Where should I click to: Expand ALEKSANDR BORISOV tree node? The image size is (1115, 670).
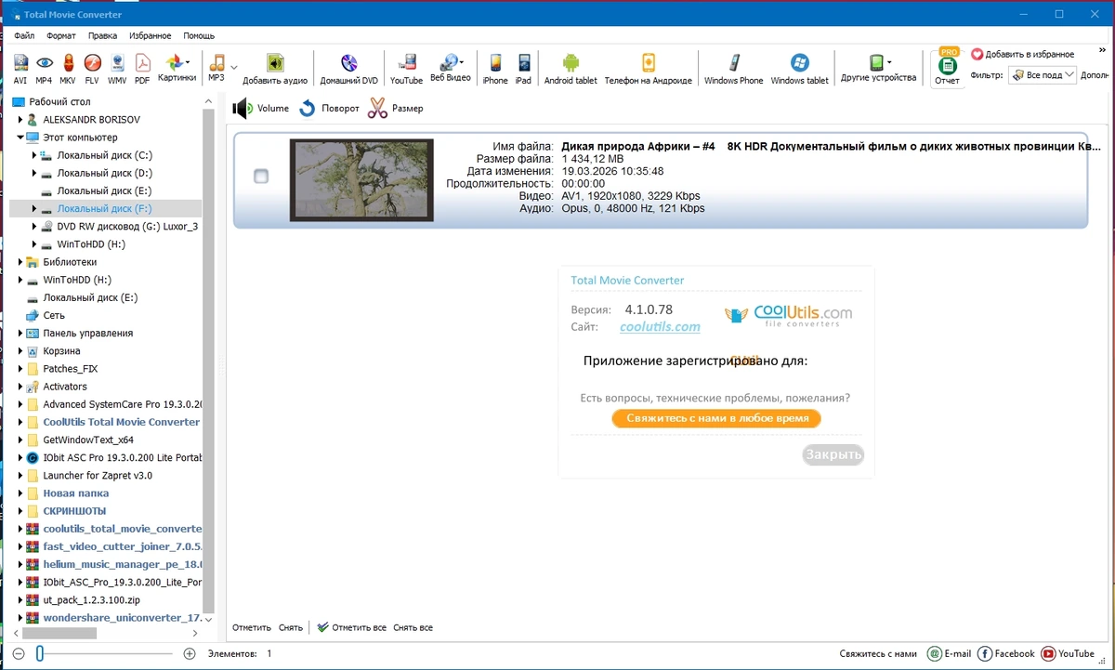[x=21, y=120]
